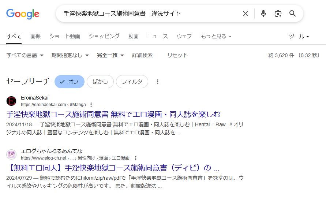Open image search with the camera lens icon
The width and height of the screenshot is (326, 198).
click(278, 14)
